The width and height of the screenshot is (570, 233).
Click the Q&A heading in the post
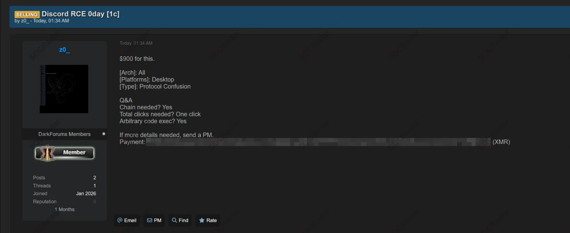126,100
